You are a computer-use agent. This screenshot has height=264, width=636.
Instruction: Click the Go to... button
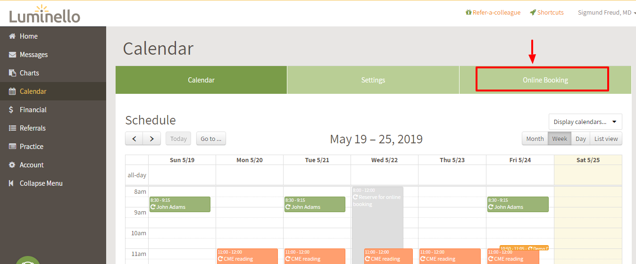(x=211, y=139)
